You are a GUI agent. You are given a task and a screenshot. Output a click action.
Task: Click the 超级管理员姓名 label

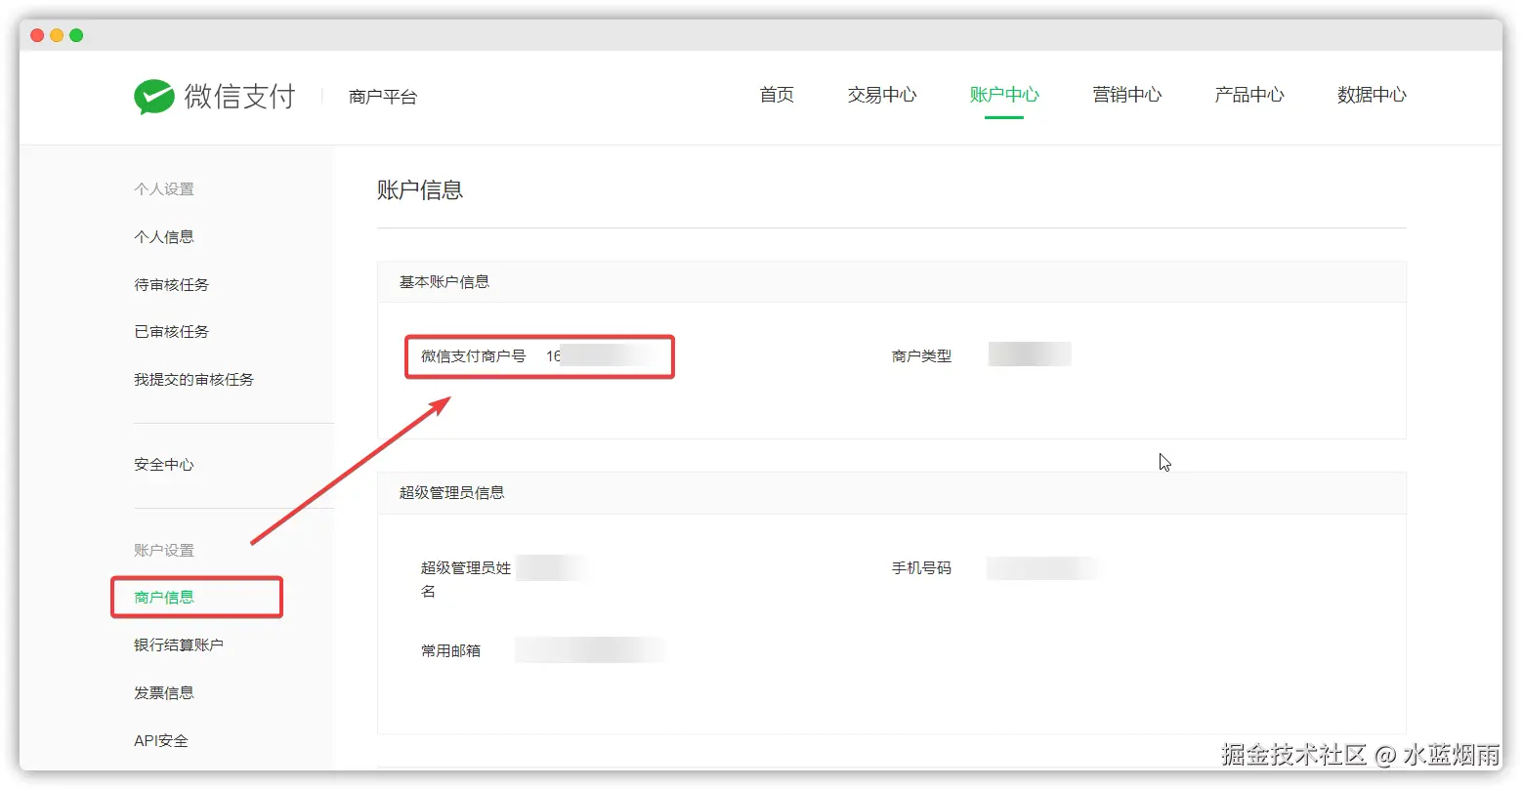(466, 579)
